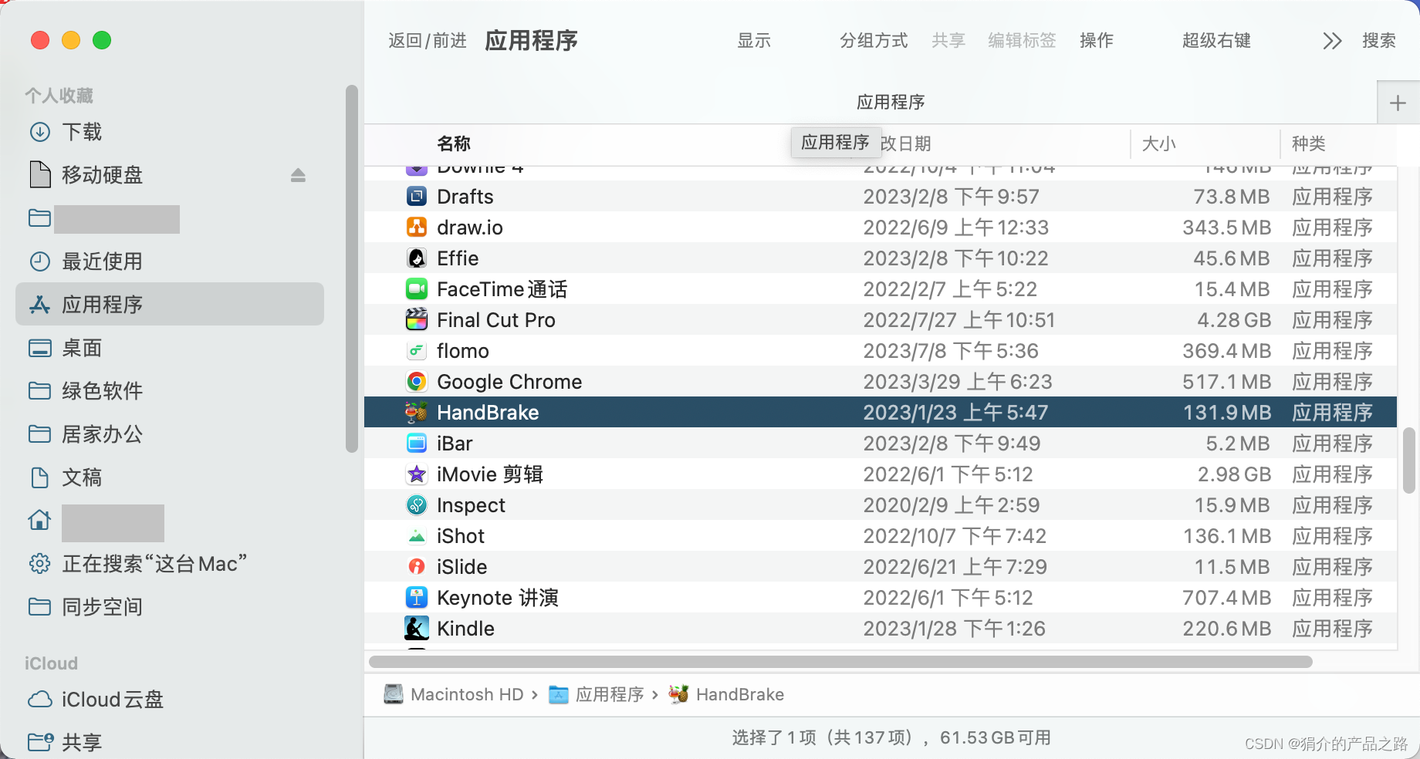Image resolution: width=1420 pixels, height=759 pixels.
Task: Click the flomo app icon
Action: coord(417,351)
